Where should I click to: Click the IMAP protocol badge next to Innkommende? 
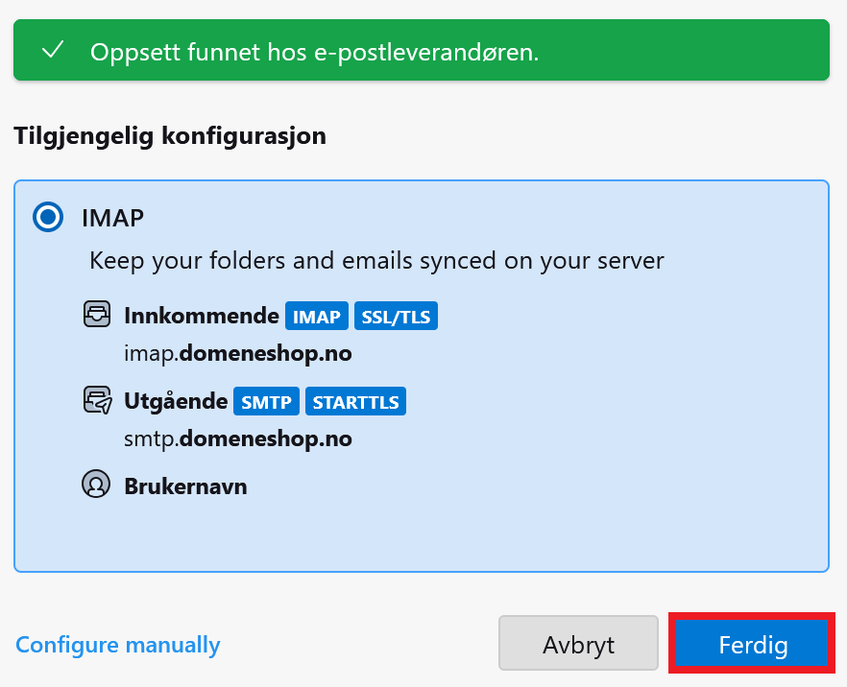316,317
